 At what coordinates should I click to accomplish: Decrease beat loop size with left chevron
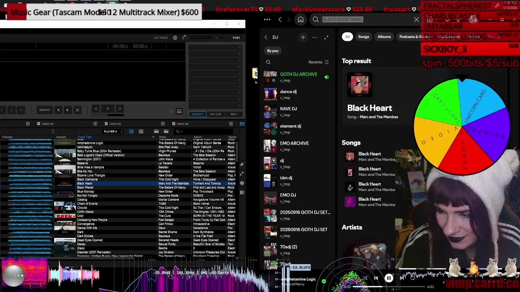click(96, 109)
